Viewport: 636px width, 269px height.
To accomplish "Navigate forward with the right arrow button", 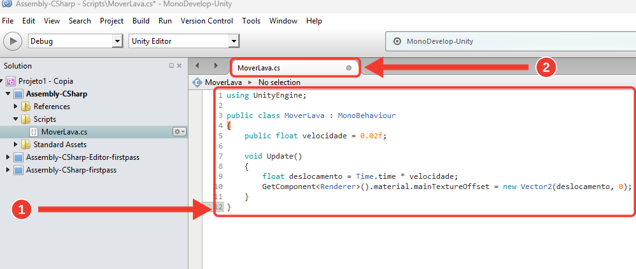I will pyautogui.click(x=216, y=65).
